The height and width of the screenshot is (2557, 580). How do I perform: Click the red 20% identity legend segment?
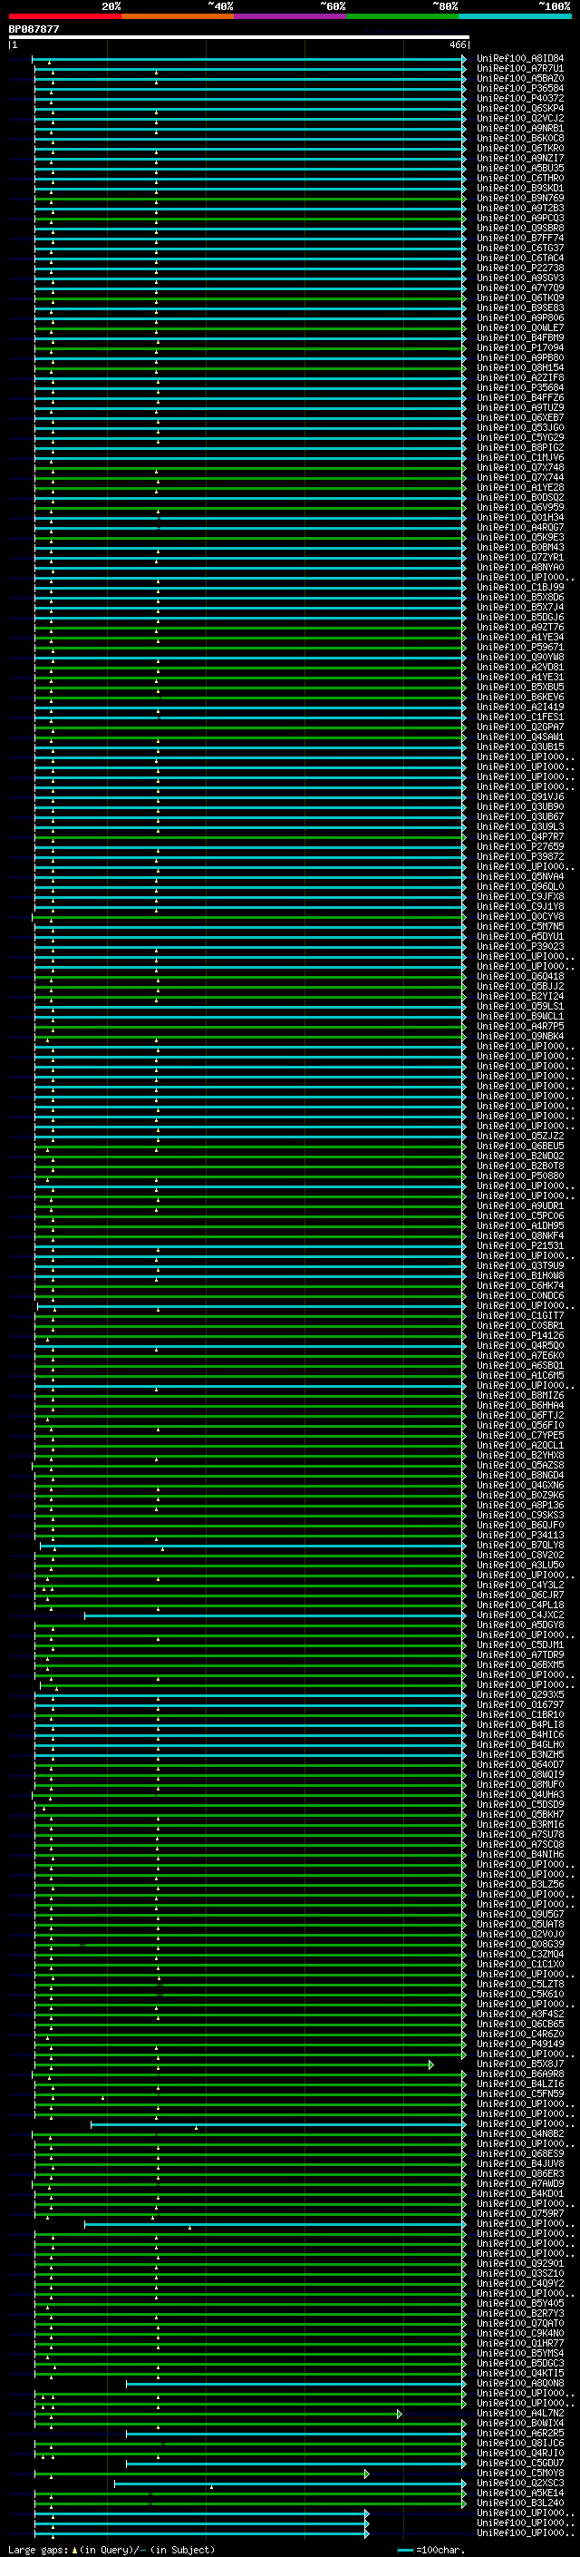point(64,16)
